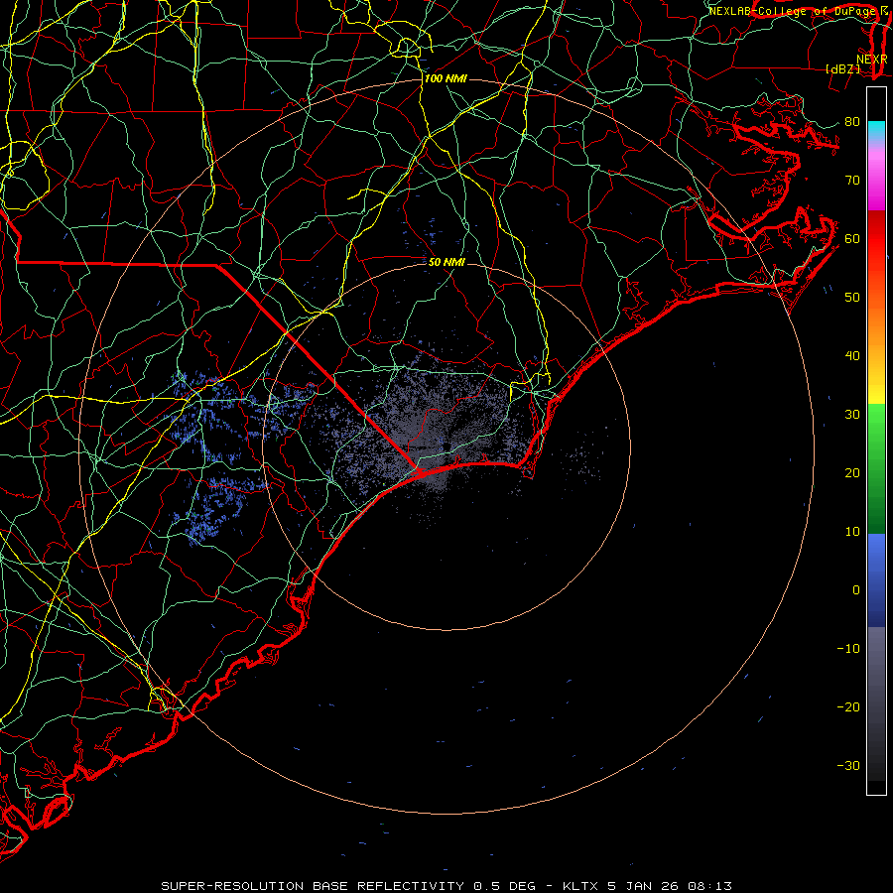
Task: Click the 80 value on the dBZ scale
Action: click(x=852, y=121)
